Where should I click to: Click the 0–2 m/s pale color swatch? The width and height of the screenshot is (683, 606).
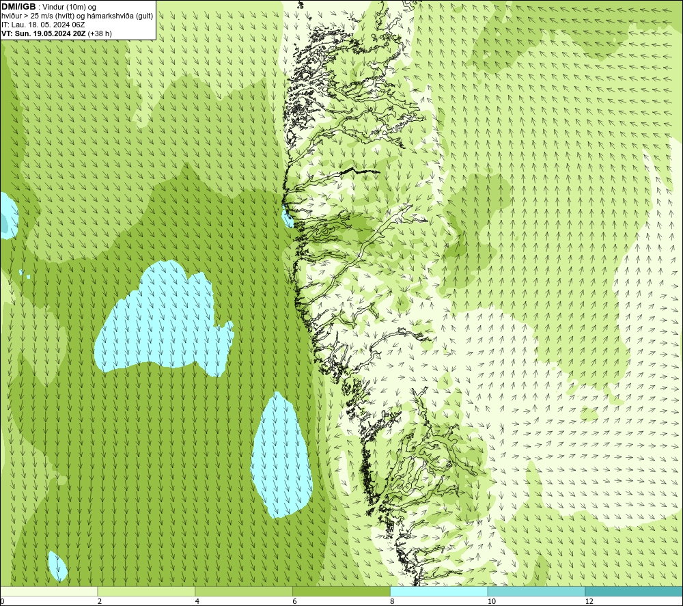click(48, 592)
